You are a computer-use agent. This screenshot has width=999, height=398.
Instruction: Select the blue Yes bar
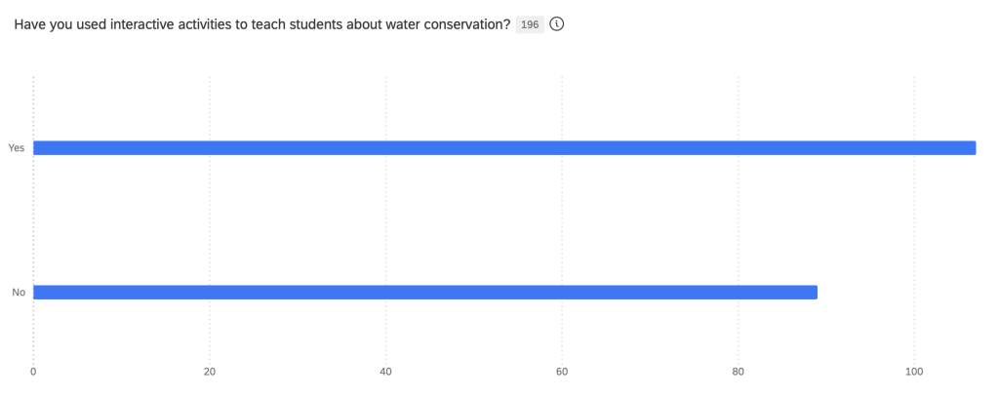point(504,148)
